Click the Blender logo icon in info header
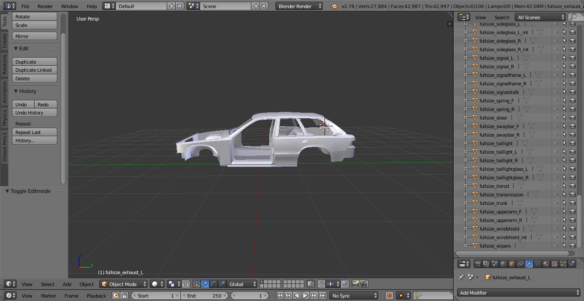Image resolution: width=584 pixels, height=301 pixels. 334,6
